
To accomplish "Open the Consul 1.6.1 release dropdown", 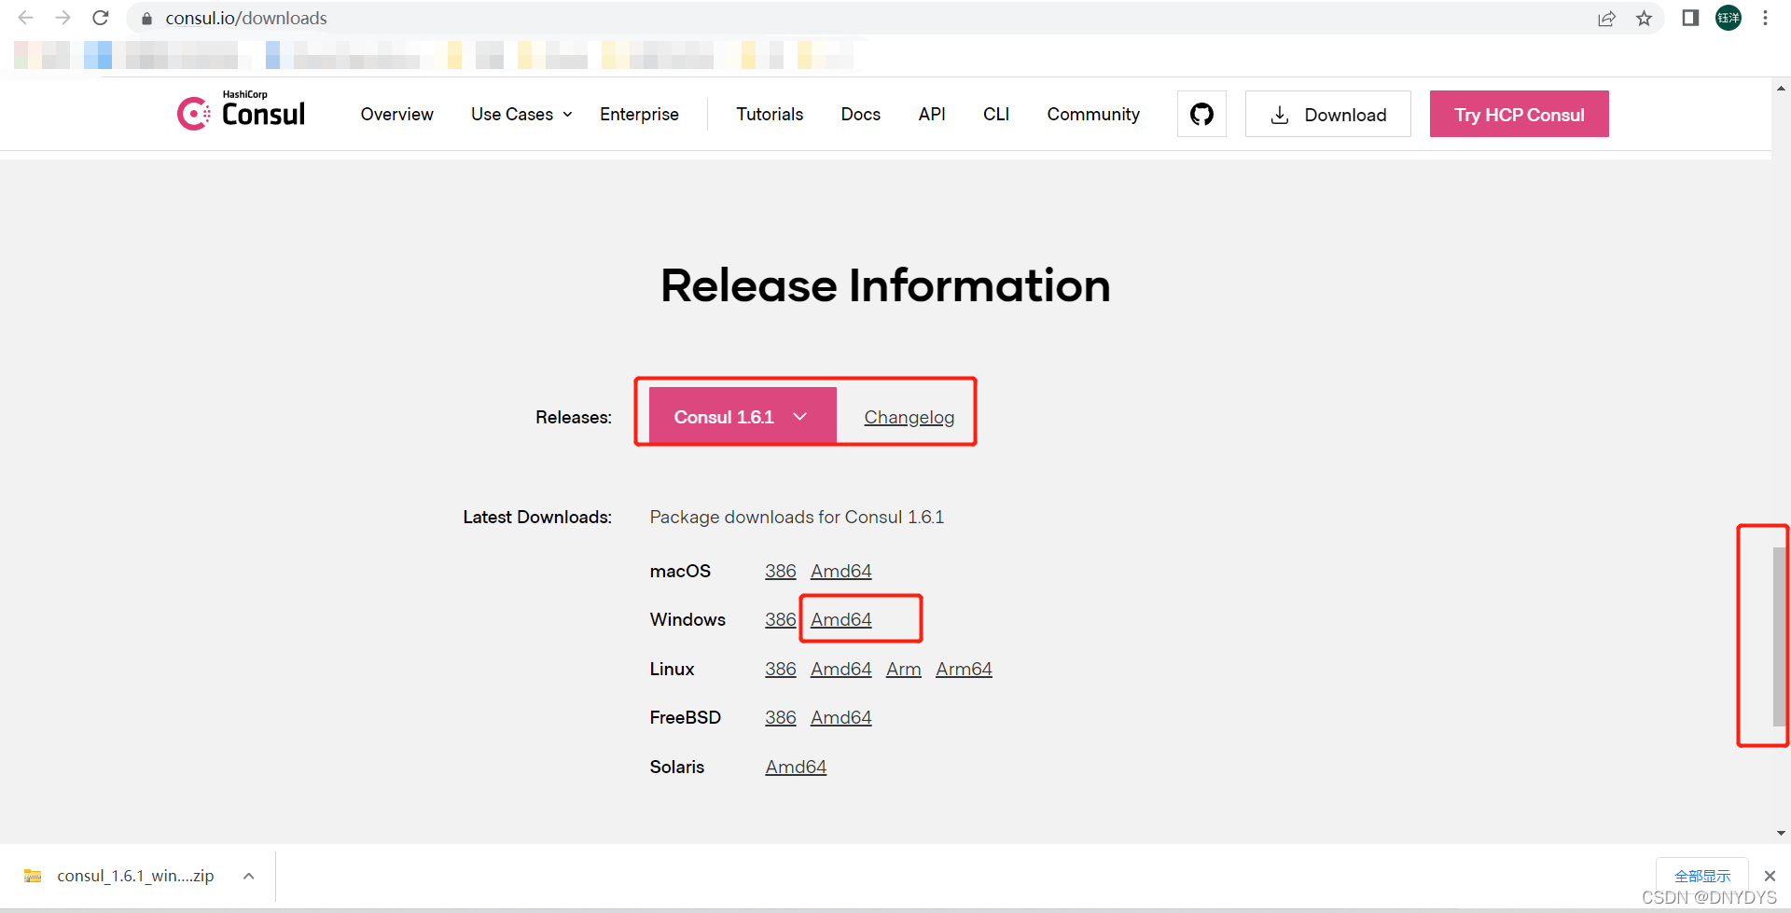I will 743,416.
